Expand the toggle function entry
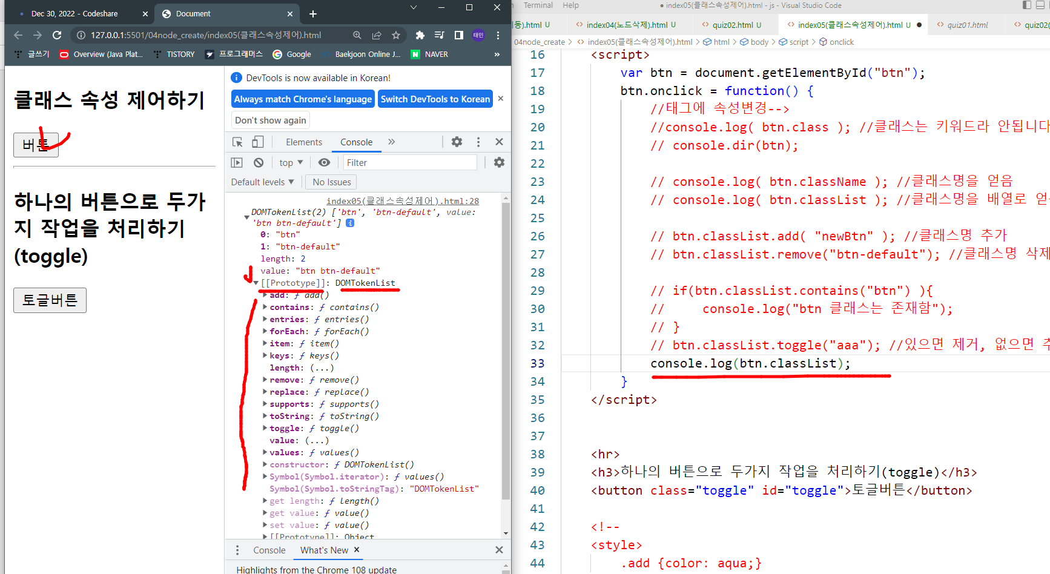1050x574 pixels. [x=265, y=428]
